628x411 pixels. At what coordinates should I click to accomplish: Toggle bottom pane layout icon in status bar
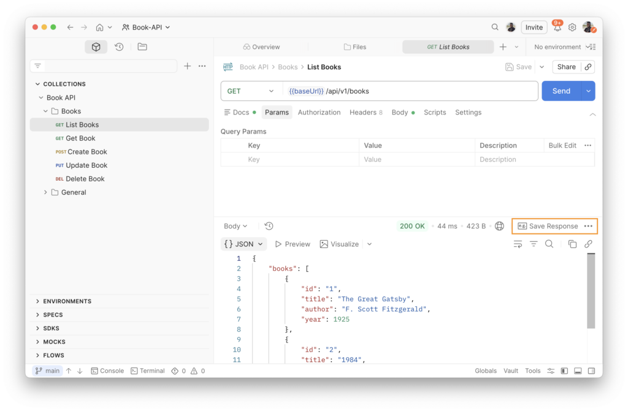pyautogui.click(x=578, y=371)
